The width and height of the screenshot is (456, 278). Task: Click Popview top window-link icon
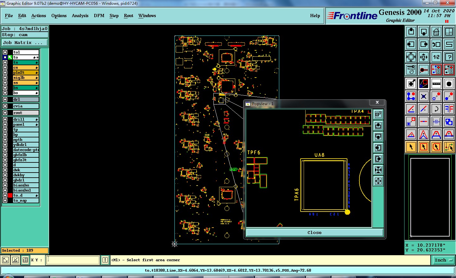[x=378, y=115]
